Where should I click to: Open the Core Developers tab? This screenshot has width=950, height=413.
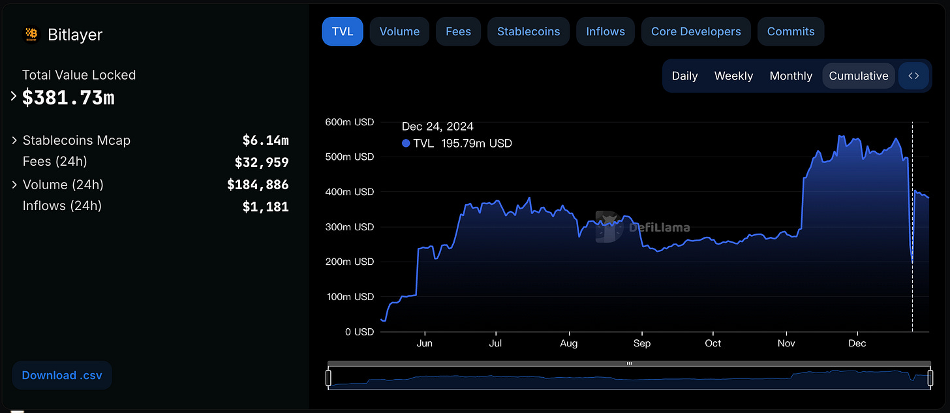click(x=696, y=31)
